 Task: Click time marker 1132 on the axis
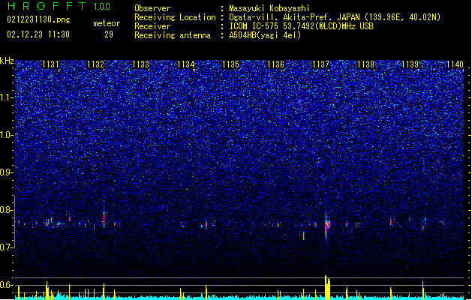(95, 64)
